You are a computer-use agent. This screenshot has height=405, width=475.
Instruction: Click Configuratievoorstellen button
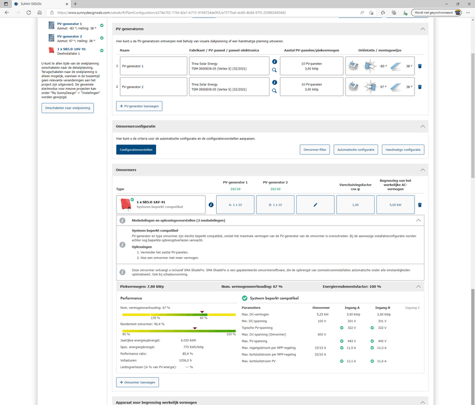point(136,150)
